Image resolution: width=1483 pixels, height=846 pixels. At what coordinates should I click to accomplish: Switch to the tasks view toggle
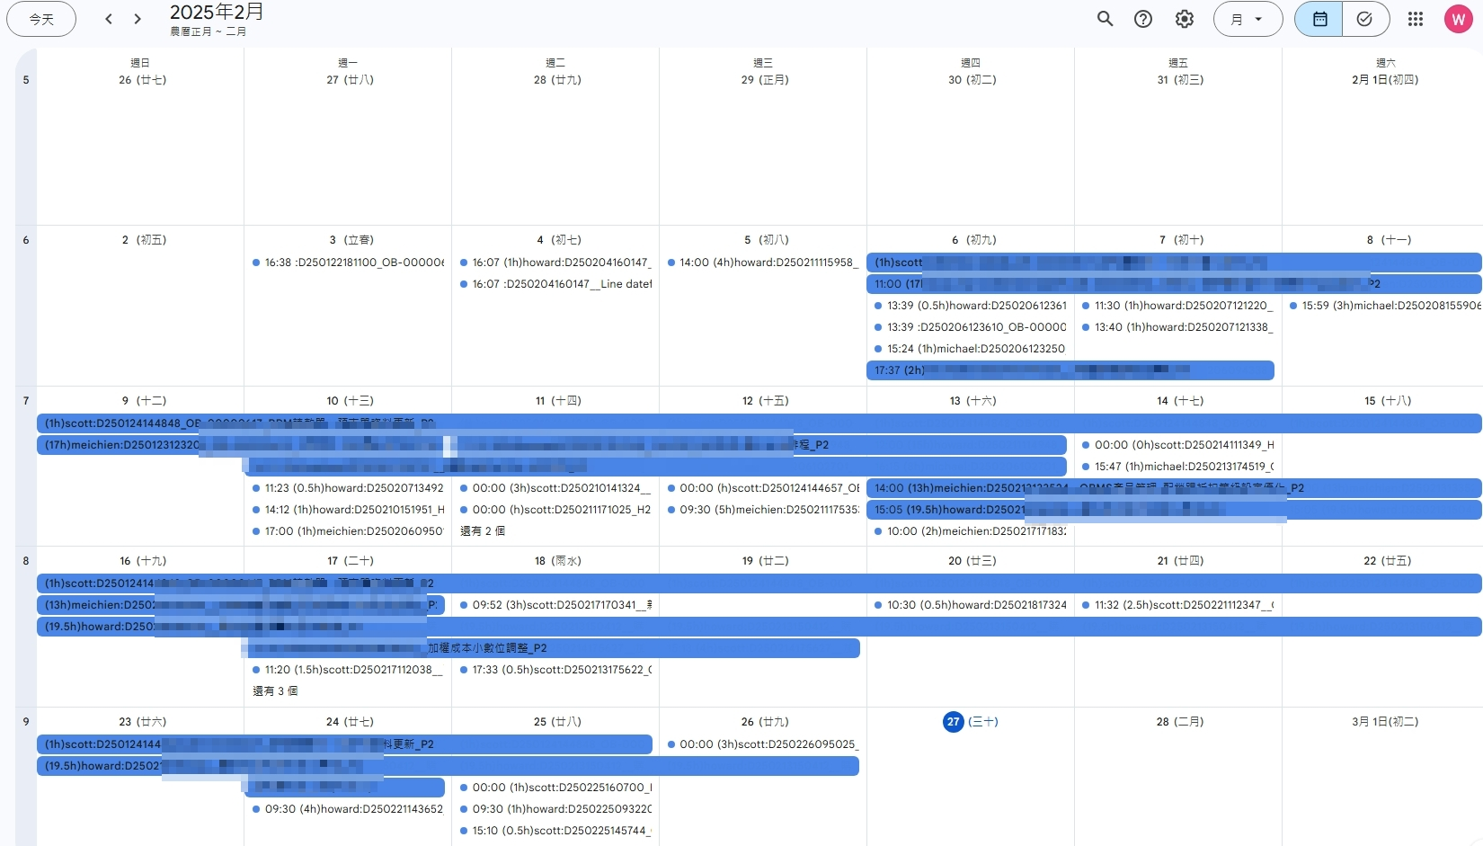tap(1364, 19)
